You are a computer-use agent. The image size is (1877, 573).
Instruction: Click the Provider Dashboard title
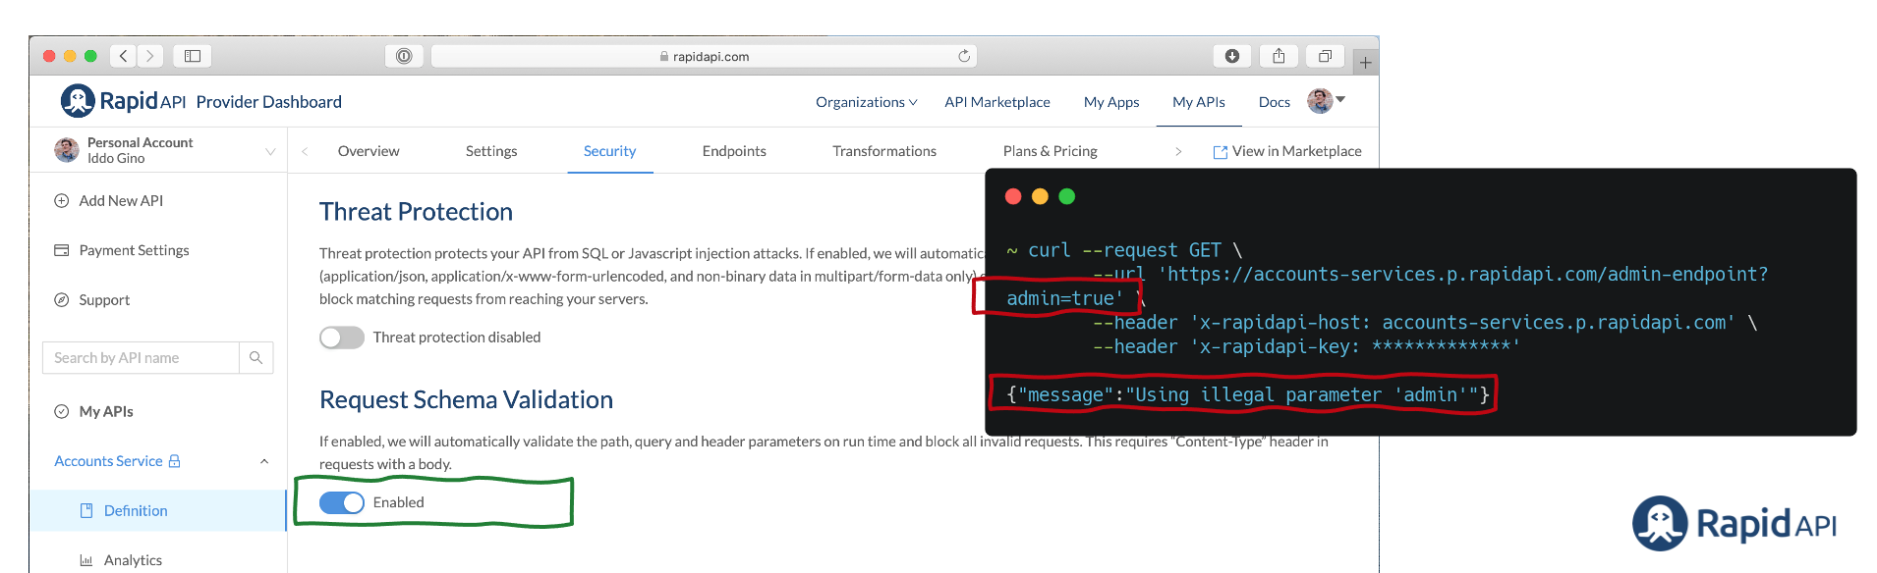pyautogui.click(x=269, y=102)
